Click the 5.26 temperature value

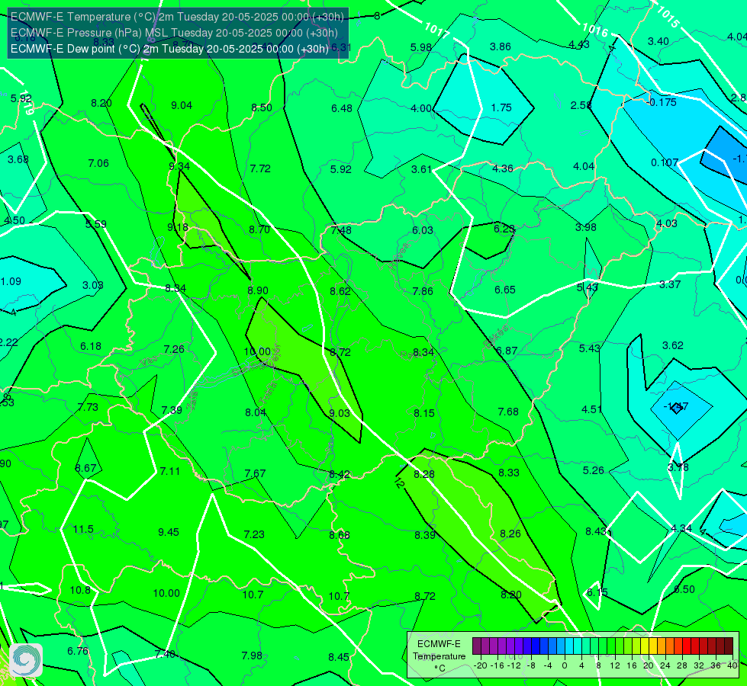click(x=593, y=470)
